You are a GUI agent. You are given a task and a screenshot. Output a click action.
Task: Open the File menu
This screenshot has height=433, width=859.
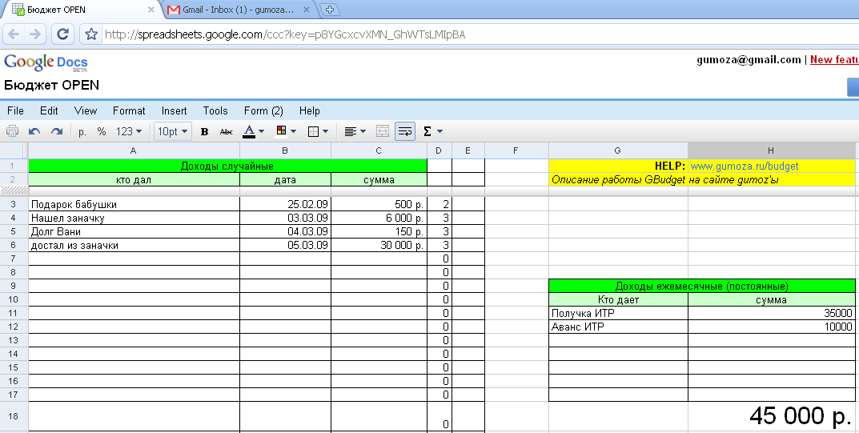pos(15,110)
